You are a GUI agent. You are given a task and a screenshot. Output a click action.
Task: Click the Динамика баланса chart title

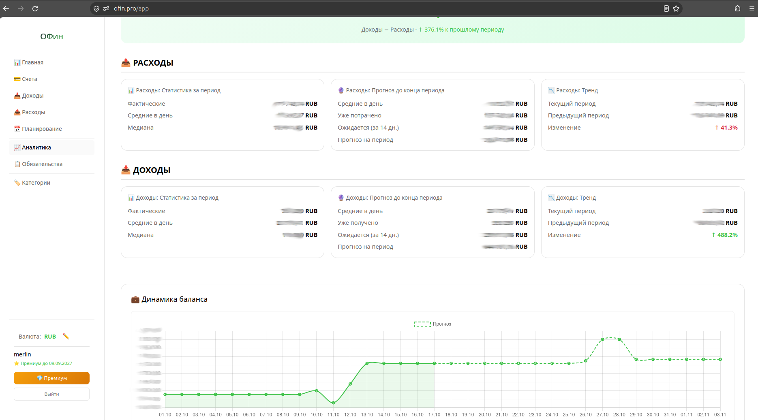pos(174,299)
